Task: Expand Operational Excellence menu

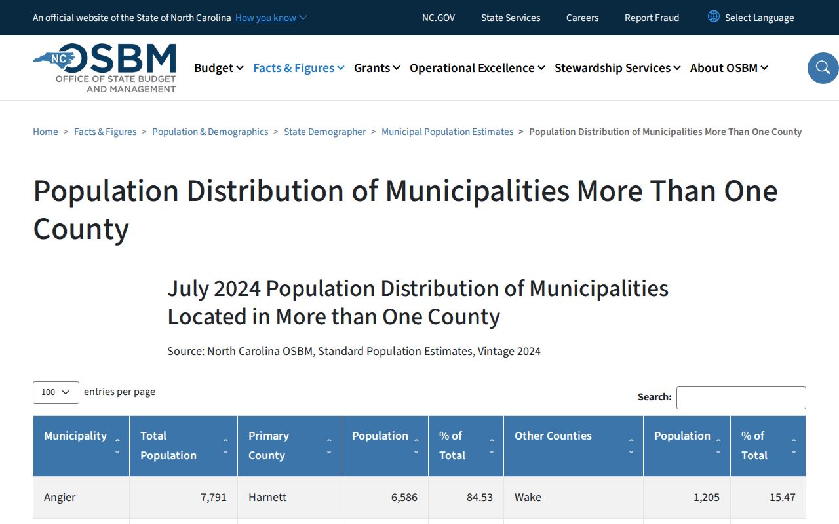Action: pyautogui.click(x=477, y=68)
